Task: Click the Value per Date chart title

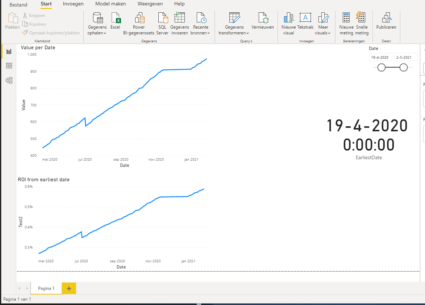Action: [38, 48]
